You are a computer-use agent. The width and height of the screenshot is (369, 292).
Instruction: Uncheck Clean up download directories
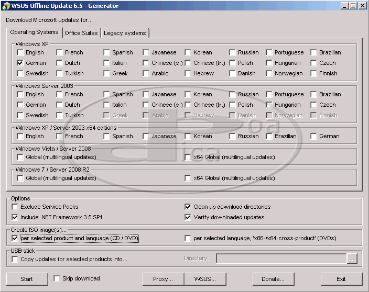[188, 207]
